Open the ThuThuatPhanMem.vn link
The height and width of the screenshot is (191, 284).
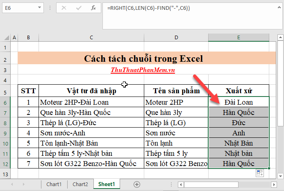(143, 70)
